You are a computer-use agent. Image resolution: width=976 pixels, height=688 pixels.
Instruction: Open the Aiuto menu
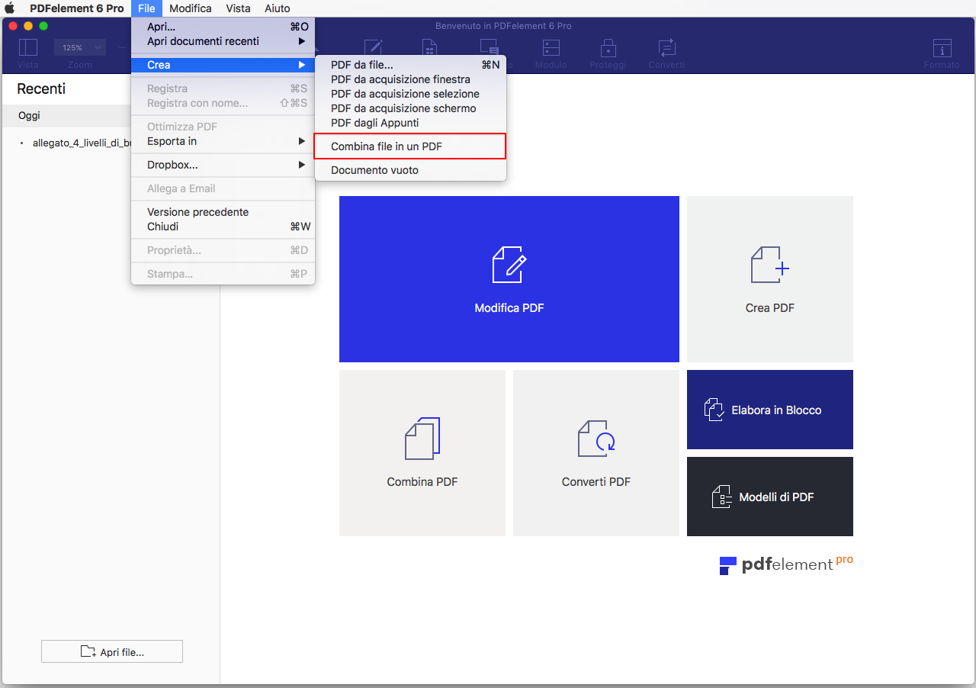[277, 8]
